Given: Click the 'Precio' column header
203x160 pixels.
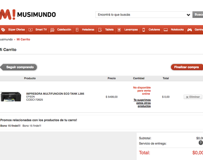Looking at the screenshot, I should [x=112, y=78].
